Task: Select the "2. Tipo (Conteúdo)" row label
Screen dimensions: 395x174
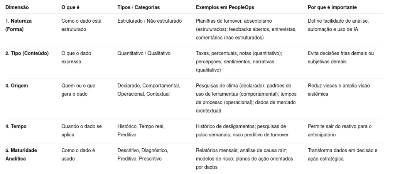Action: 27,53
